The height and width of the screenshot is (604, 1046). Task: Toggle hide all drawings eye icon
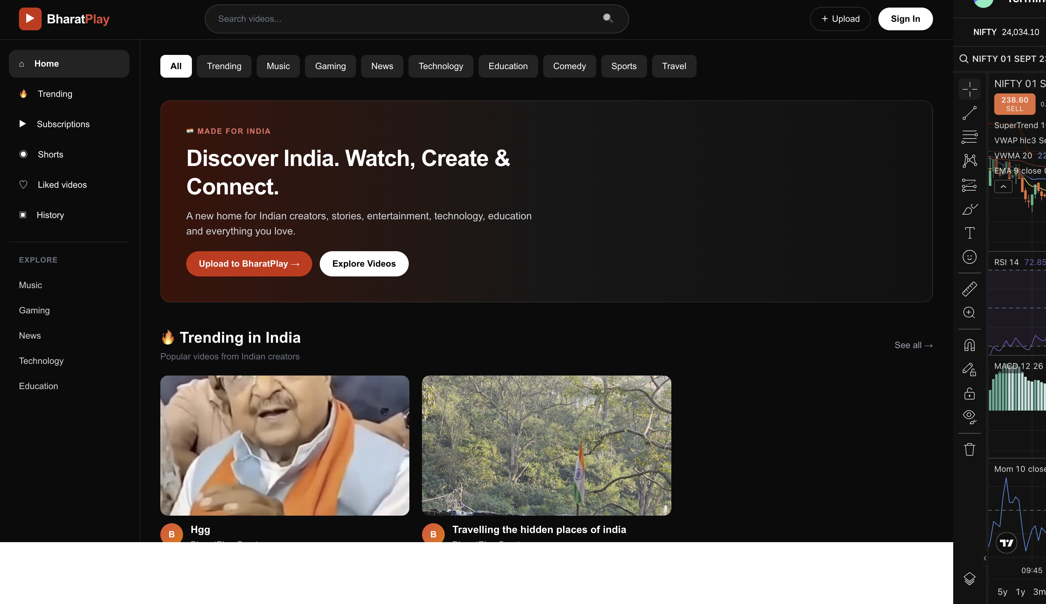(970, 417)
